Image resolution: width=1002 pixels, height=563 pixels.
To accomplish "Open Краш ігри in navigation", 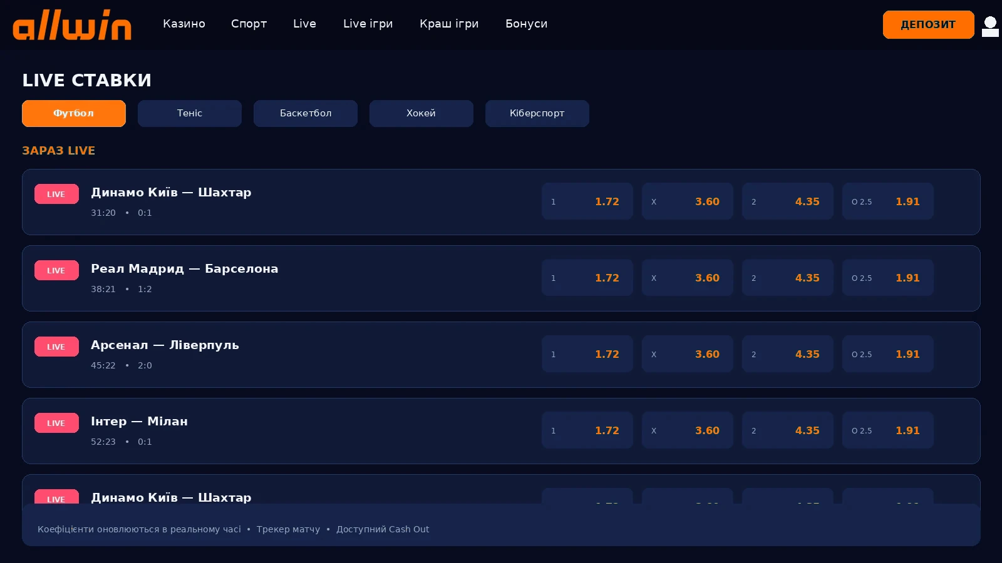I will (x=449, y=24).
